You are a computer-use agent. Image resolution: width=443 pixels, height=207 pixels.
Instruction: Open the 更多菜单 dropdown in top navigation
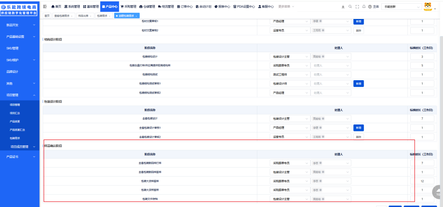tap(286, 7)
